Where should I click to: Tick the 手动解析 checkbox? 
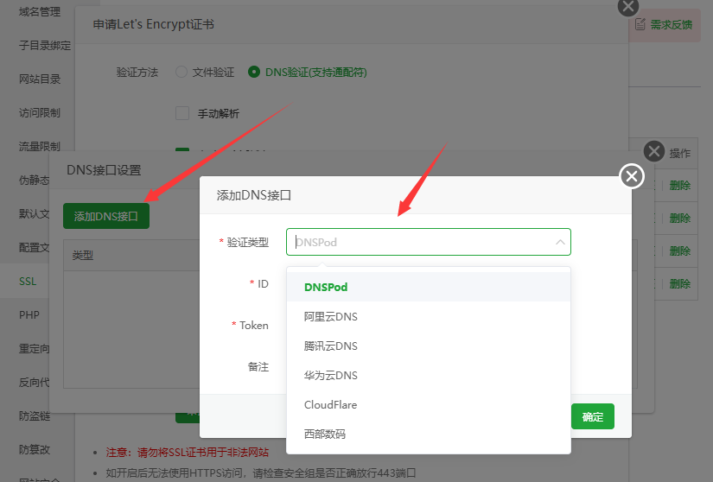click(182, 113)
